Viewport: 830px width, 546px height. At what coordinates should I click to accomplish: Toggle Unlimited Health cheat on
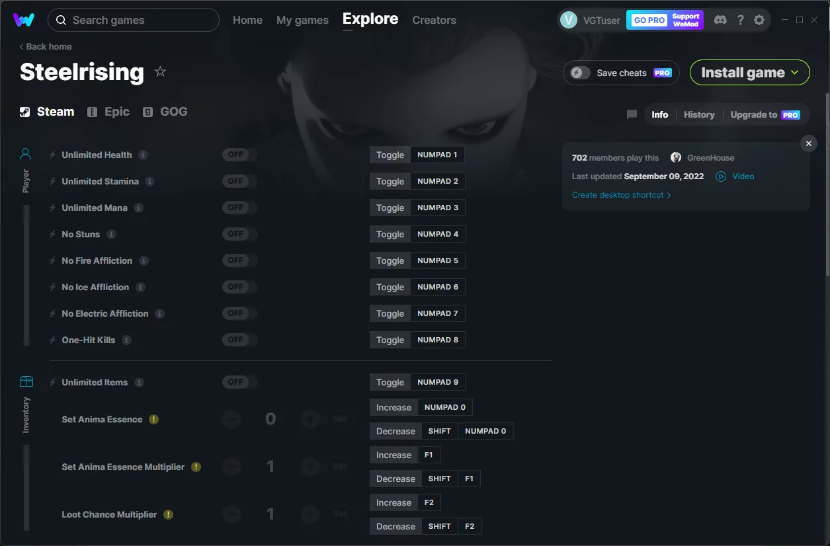pyautogui.click(x=239, y=155)
